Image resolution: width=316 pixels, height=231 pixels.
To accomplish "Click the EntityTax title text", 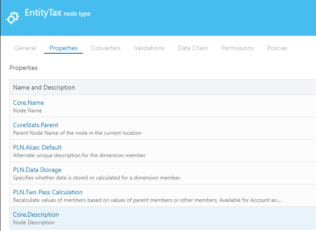I will (43, 13).
